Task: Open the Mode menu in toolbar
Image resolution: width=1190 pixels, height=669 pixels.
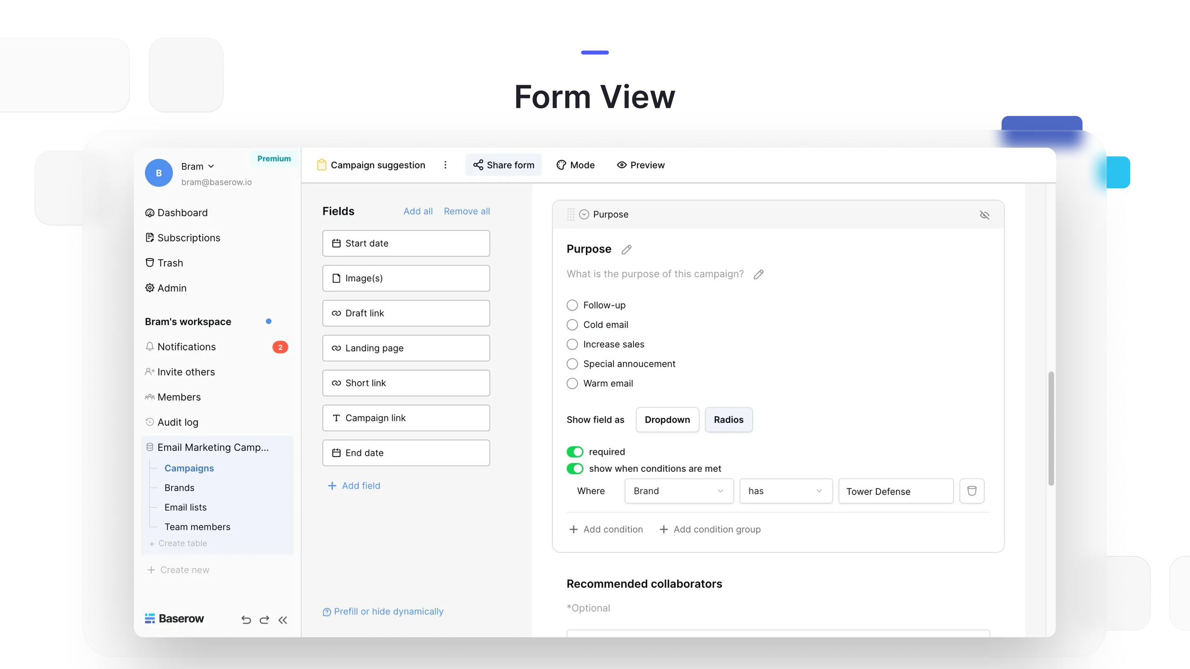Action: click(x=575, y=165)
